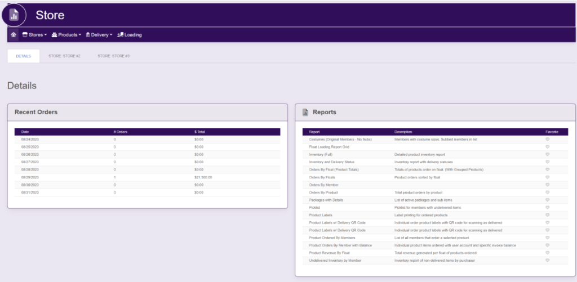The image size is (577, 282).
Task: Switch to the Store: Store #3 tab
Action: [x=113, y=56]
